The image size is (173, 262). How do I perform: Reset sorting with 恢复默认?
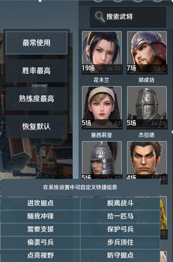[37, 126]
